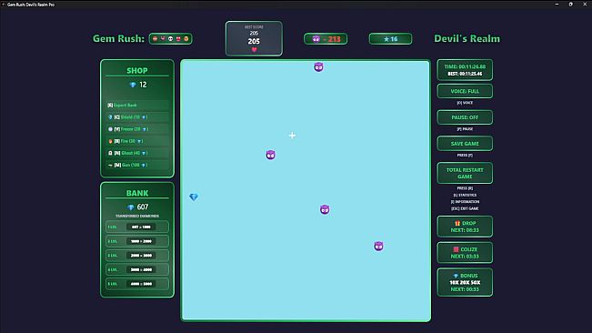Click the first red face in Gem Rush lives
Viewport: 592px width, 333px height.
(x=155, y=38)
